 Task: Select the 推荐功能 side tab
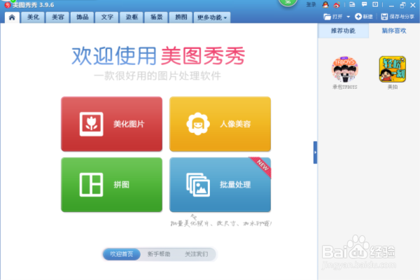[344, 31]
